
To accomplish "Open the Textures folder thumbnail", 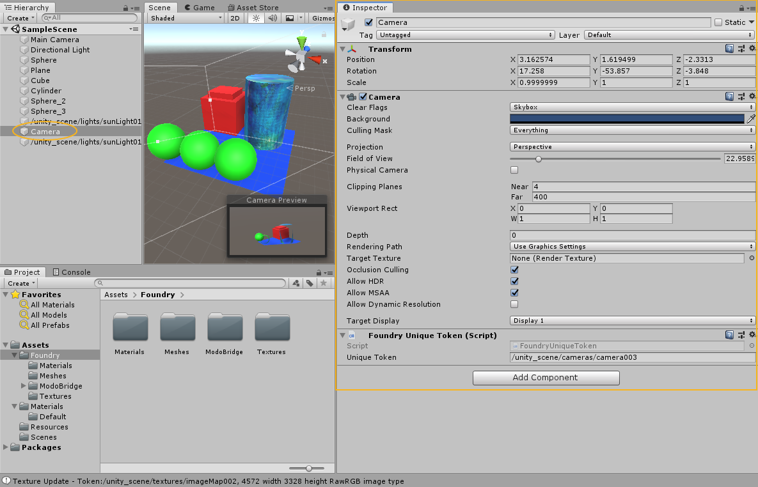I will 272,328.
